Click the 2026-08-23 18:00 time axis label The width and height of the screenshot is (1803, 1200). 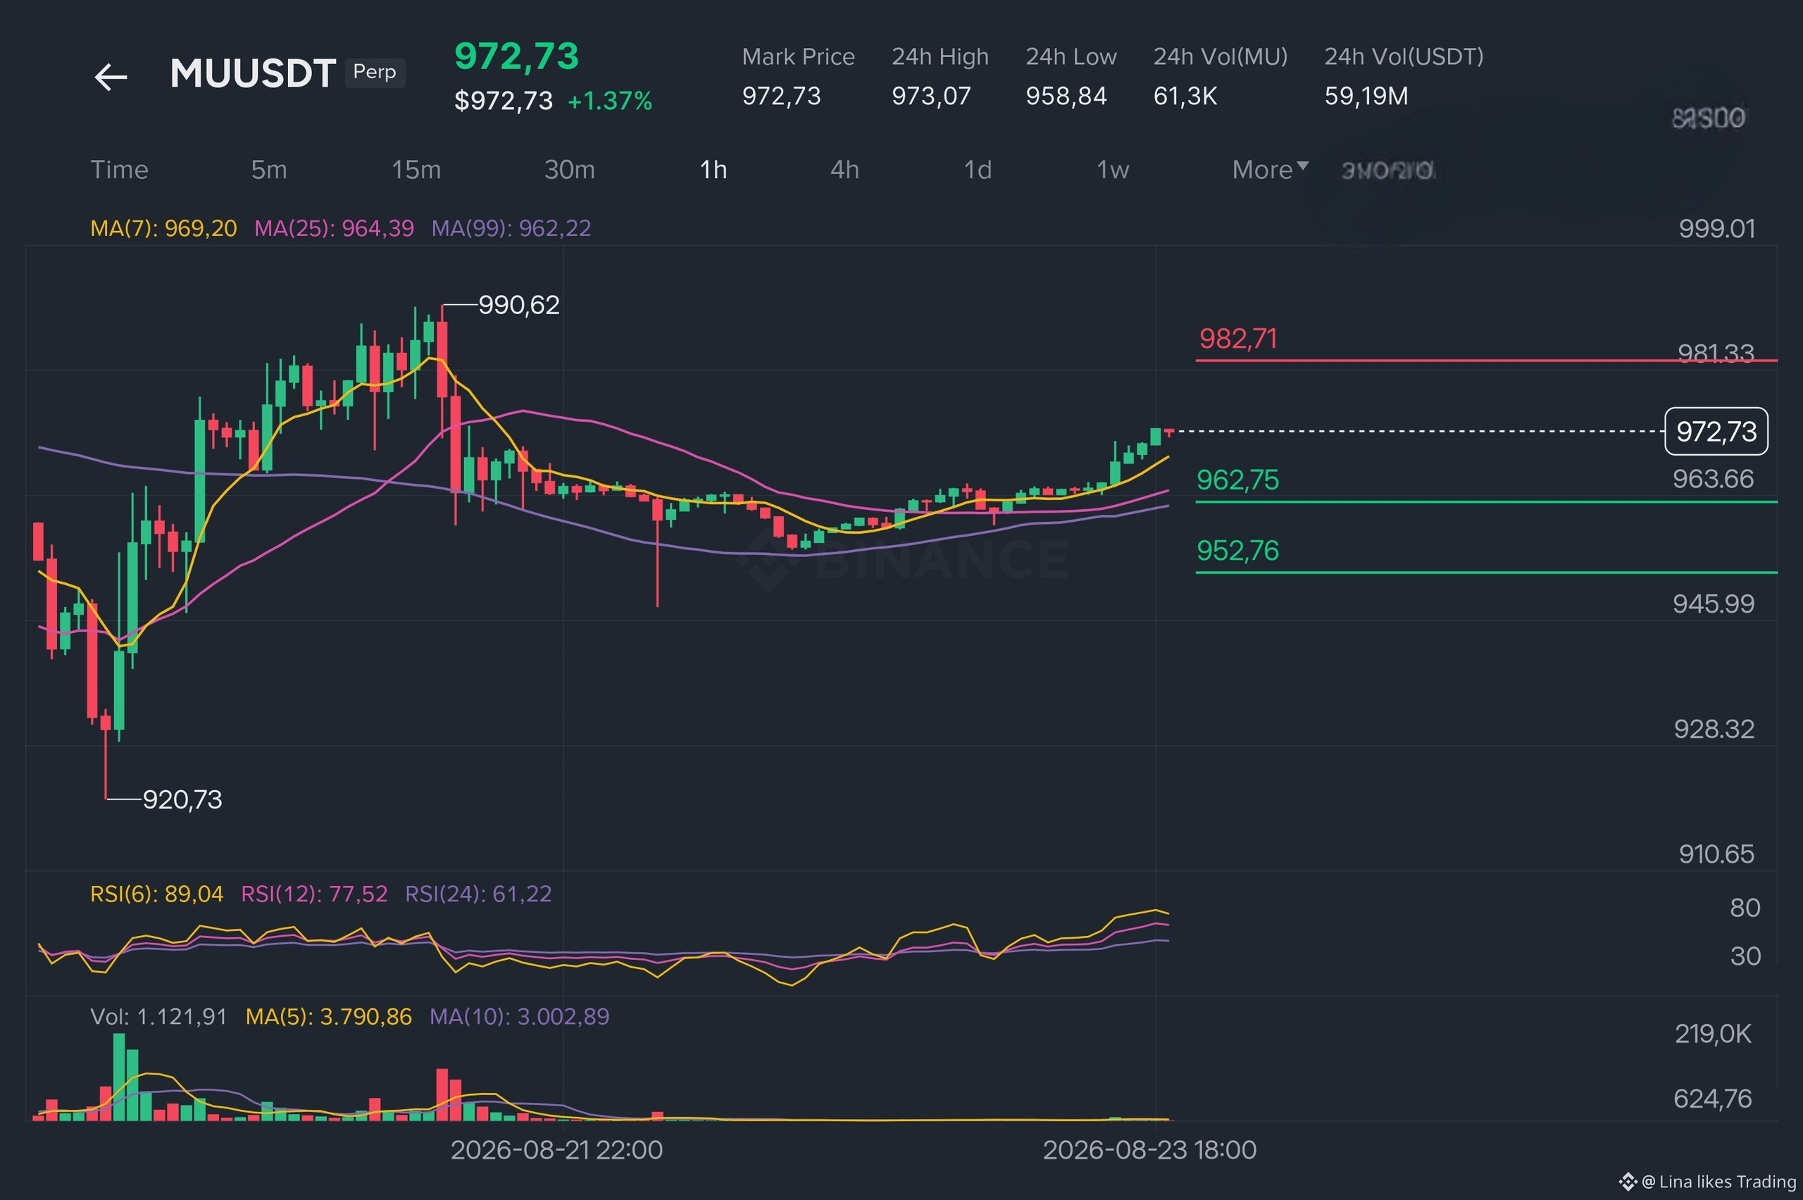tap(1149, 1149)
